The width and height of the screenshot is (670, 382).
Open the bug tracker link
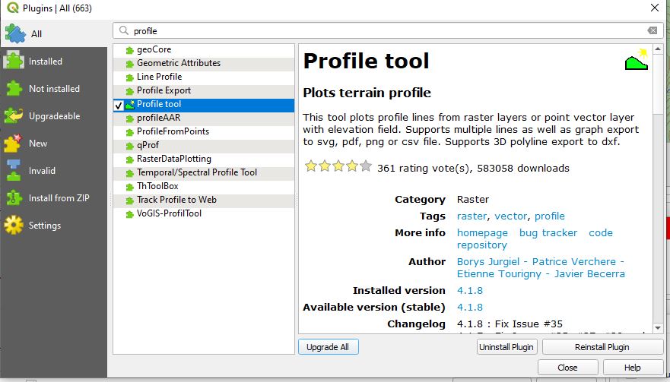pos(548,233)
